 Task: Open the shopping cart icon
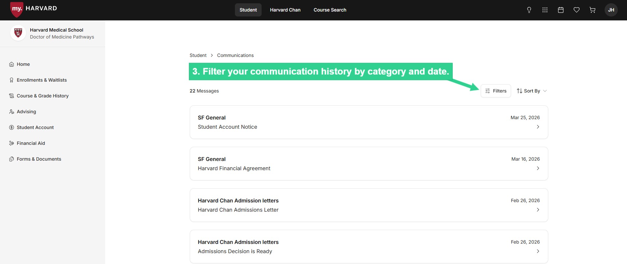592,10
